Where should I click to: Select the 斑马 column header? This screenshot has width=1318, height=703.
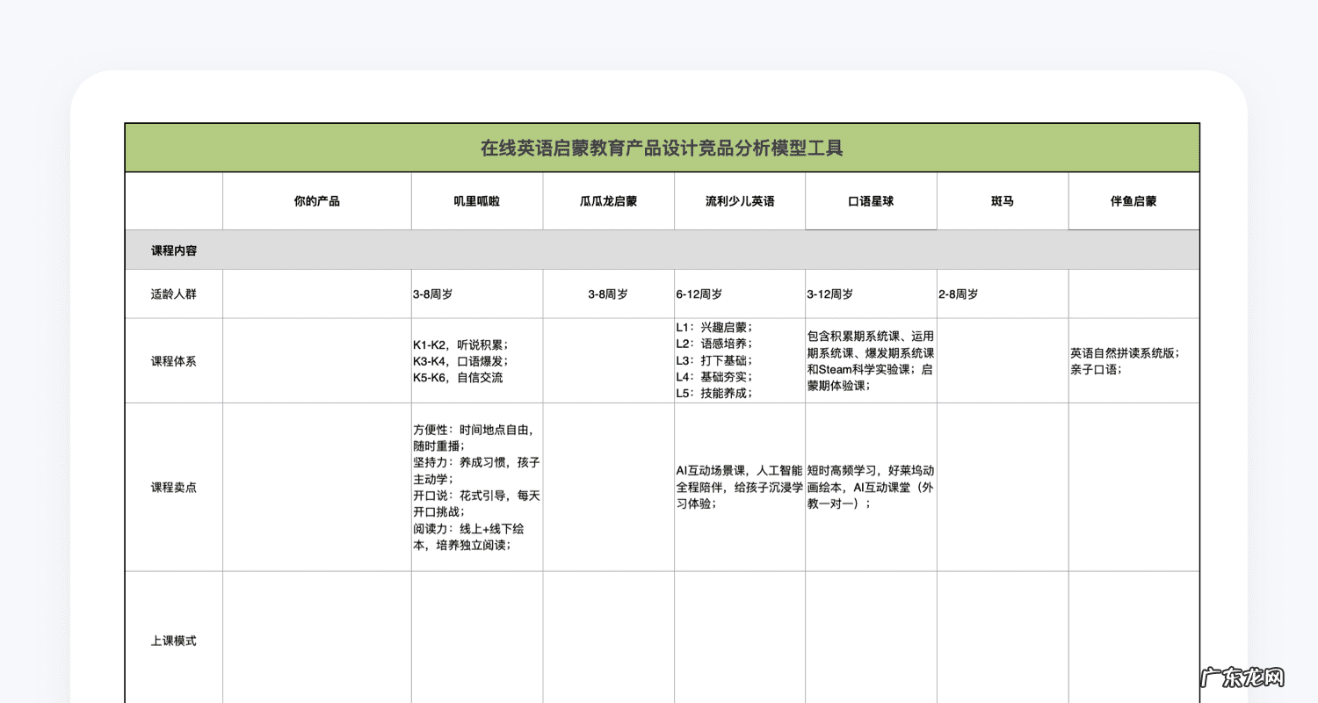1003,200
